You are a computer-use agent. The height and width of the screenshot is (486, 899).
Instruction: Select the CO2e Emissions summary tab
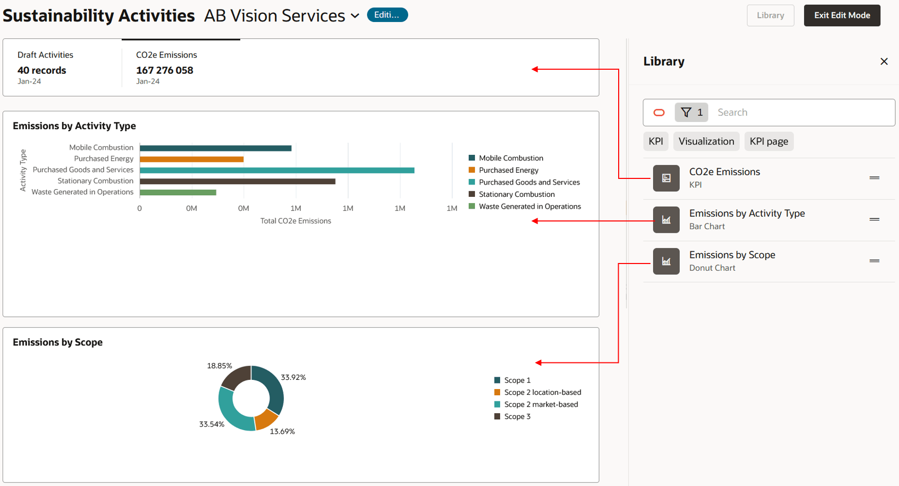(x=166, y=67)
